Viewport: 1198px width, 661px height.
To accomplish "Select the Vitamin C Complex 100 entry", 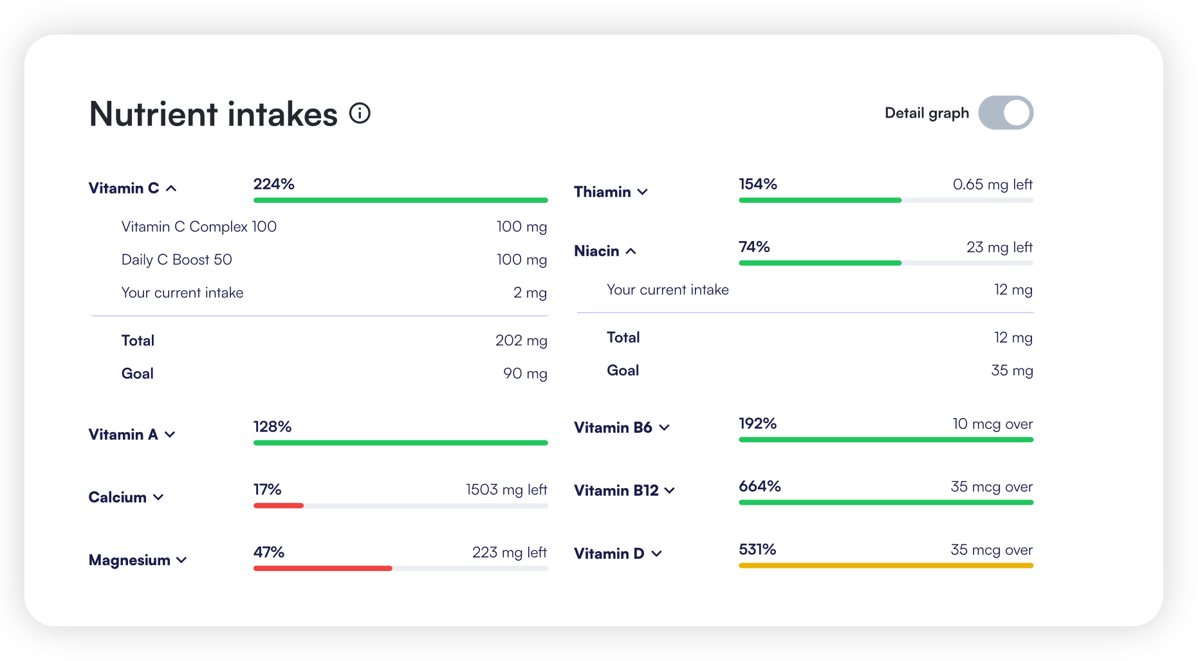I will [199, 227].
